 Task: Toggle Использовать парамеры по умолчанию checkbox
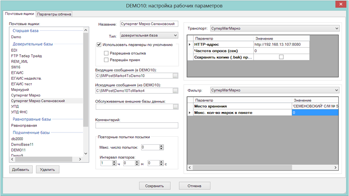(x=99, y=45)
